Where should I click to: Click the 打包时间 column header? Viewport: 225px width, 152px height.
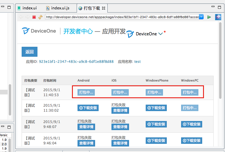point(50,80)
